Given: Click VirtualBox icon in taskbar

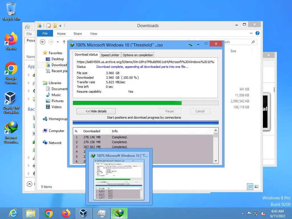Looking at the screenshot, I should coord(84,213).
